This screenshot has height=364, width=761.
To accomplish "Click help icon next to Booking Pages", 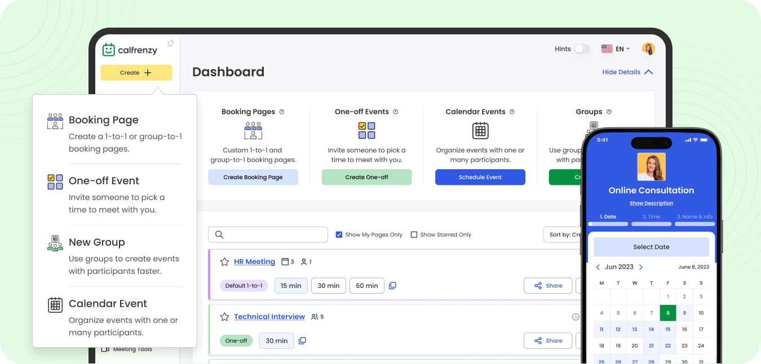I will click(282, 112).
